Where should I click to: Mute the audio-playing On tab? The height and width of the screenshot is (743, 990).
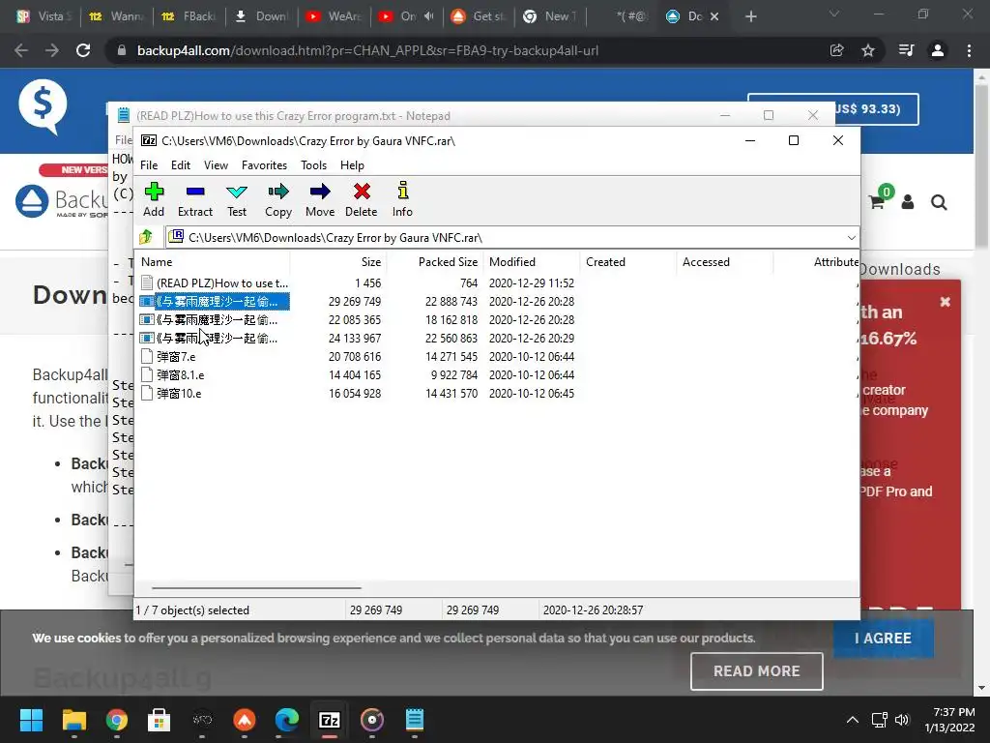429,16
